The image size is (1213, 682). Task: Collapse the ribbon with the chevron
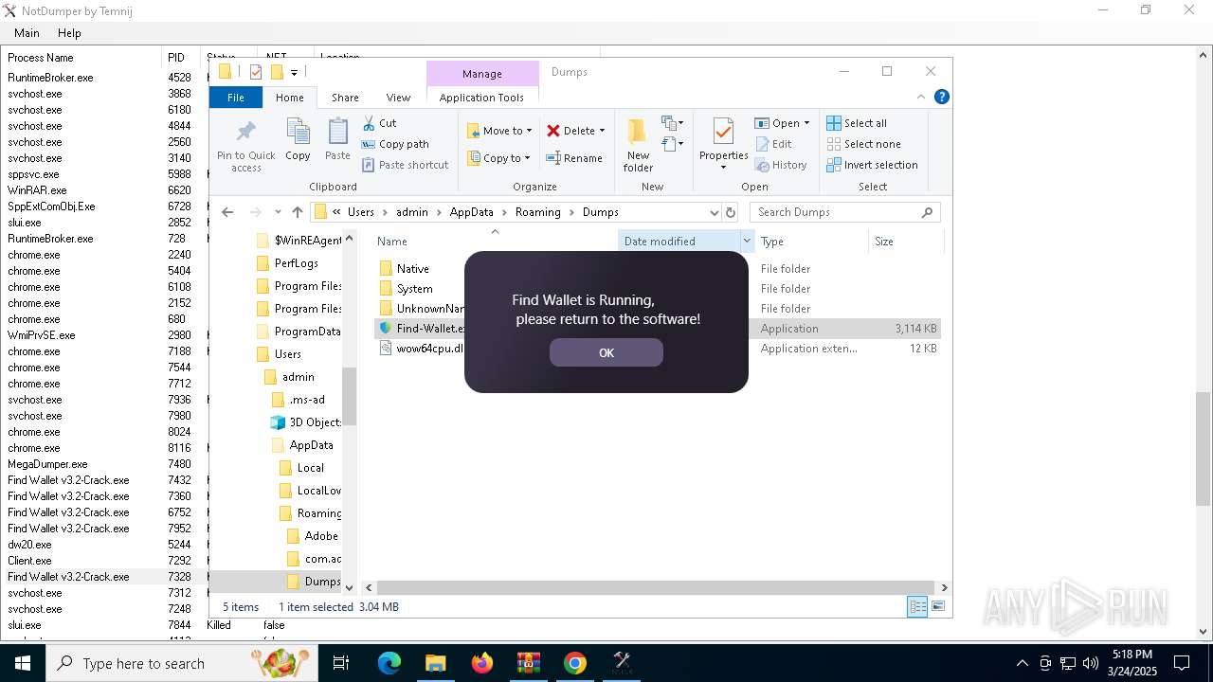pos(921,97)
